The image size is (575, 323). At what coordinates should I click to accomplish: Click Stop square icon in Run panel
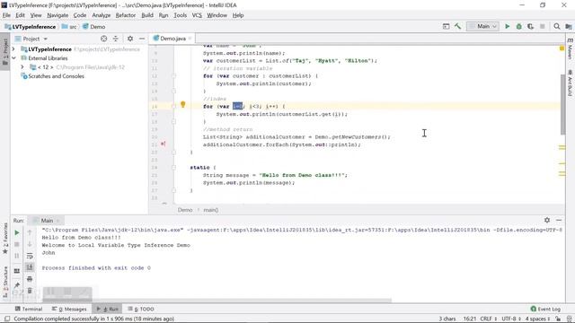[x=17, y=244]
